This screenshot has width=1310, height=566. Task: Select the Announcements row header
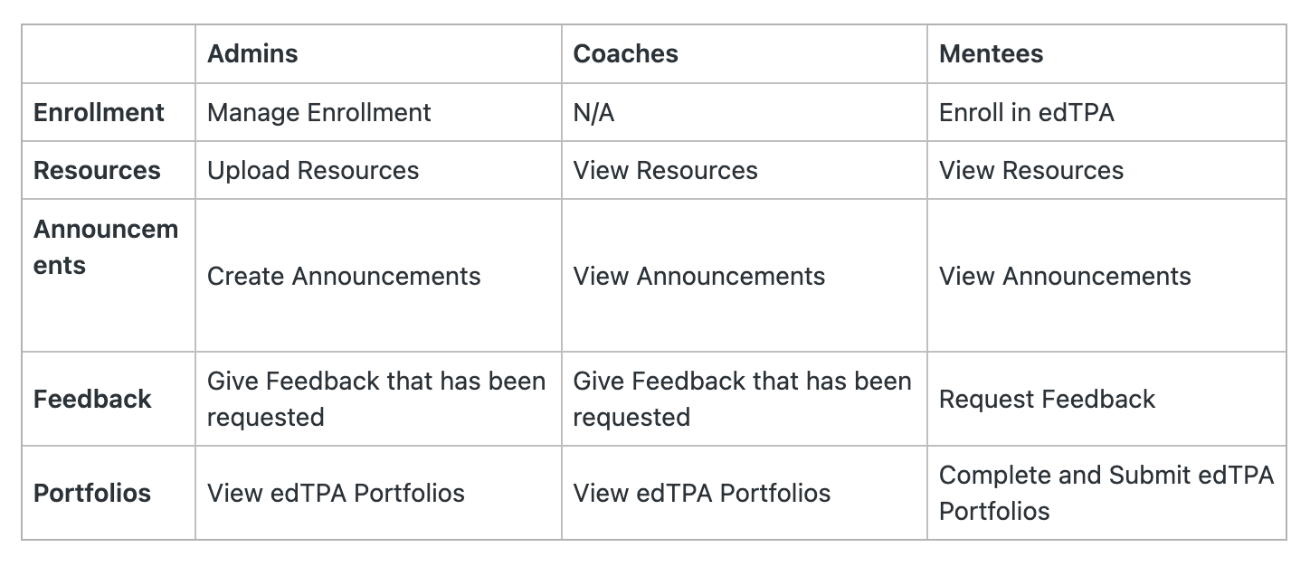[x=106, y=248]
